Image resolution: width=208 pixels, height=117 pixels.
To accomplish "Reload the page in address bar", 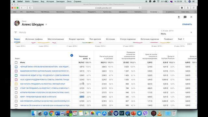I will 140,8.
